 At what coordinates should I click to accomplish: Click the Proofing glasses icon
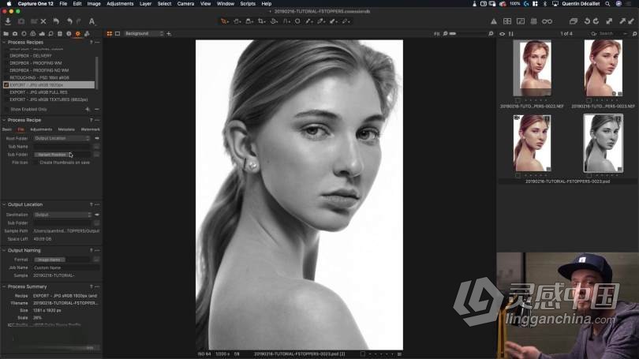[x=547, y=21]
